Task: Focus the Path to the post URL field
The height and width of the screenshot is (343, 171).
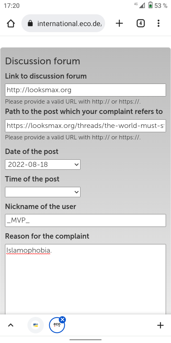Action: (x=85, y=125)
